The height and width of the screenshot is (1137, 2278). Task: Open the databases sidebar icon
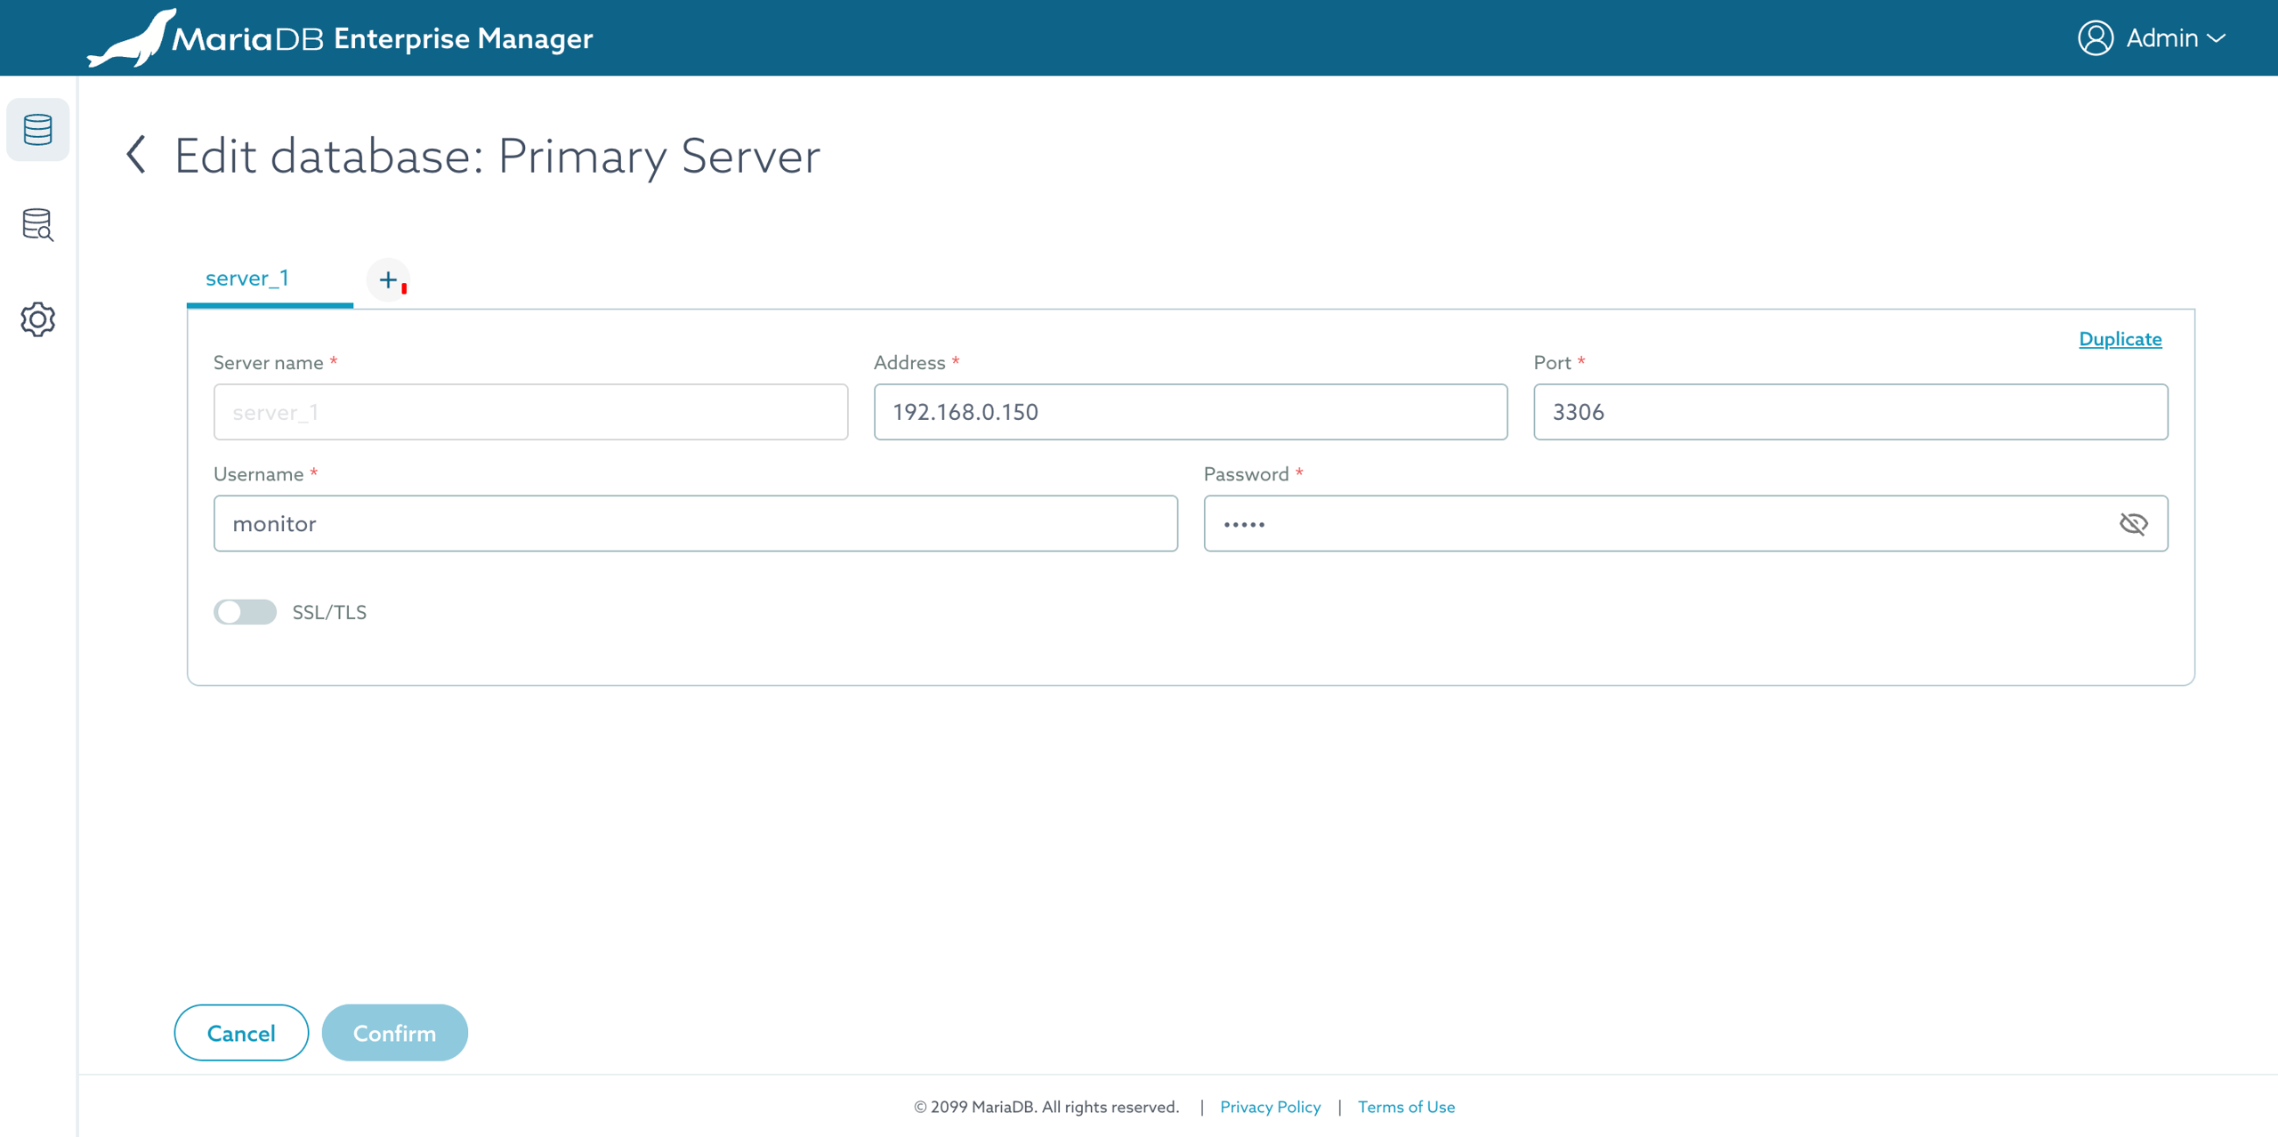pyautogui.click(x=37, y=130)
